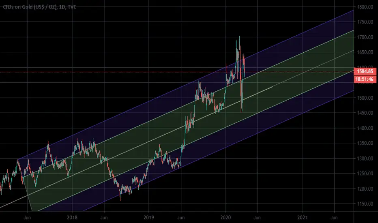Click the countdown timer label 18:51:46
The height and width of the screenshot is (223, 378).
tap(365, 79)
